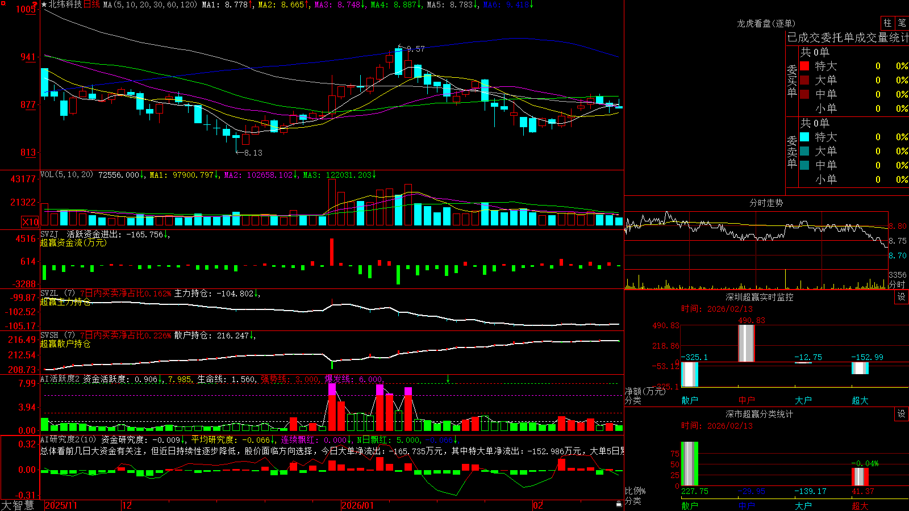Click the 散户 bar in 深圳超赢实时监控 chart
Viewport: 909px width, 511px height.
(690, 375)
